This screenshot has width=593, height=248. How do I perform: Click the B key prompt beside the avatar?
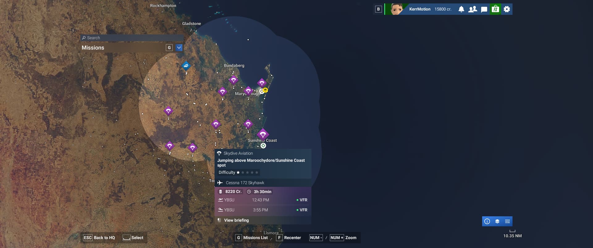point(378,9)
